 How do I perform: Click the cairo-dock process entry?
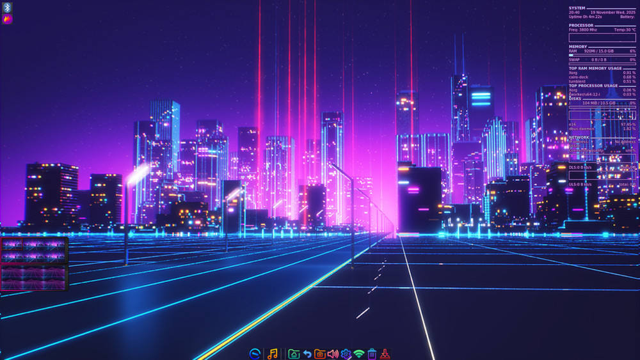pyautogui.click(x=579, y=77)
